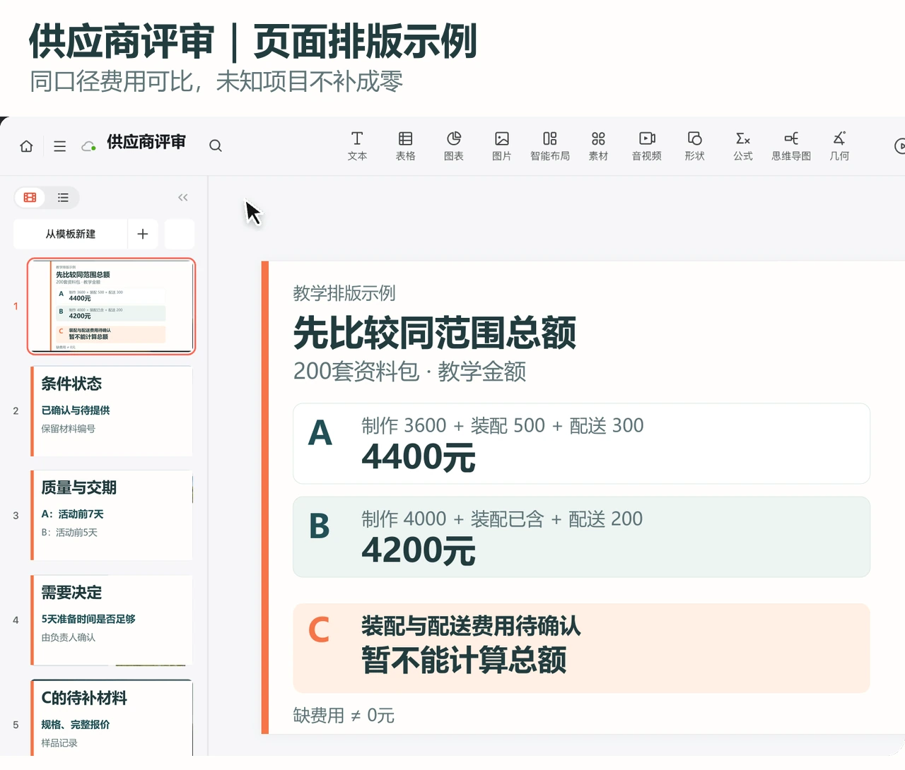The image size is (905, 770).
Task: Click the orange letter C in card
Action: click(320, 629)
